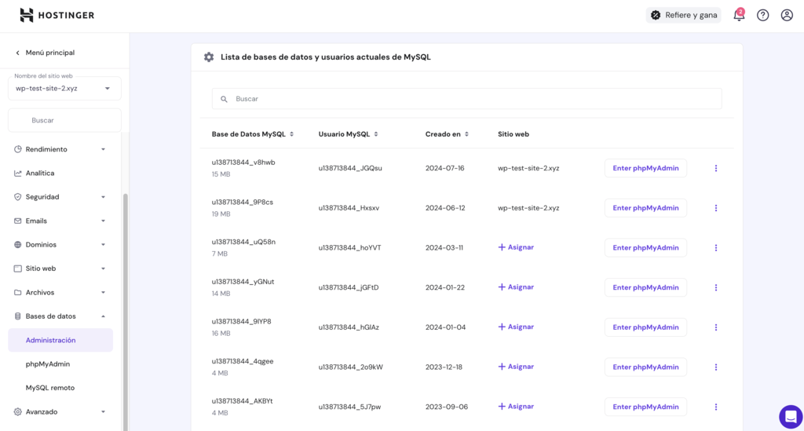Open the chat support bubble icon
This screenshot has height=431, width=804.
tap(790, 416)
